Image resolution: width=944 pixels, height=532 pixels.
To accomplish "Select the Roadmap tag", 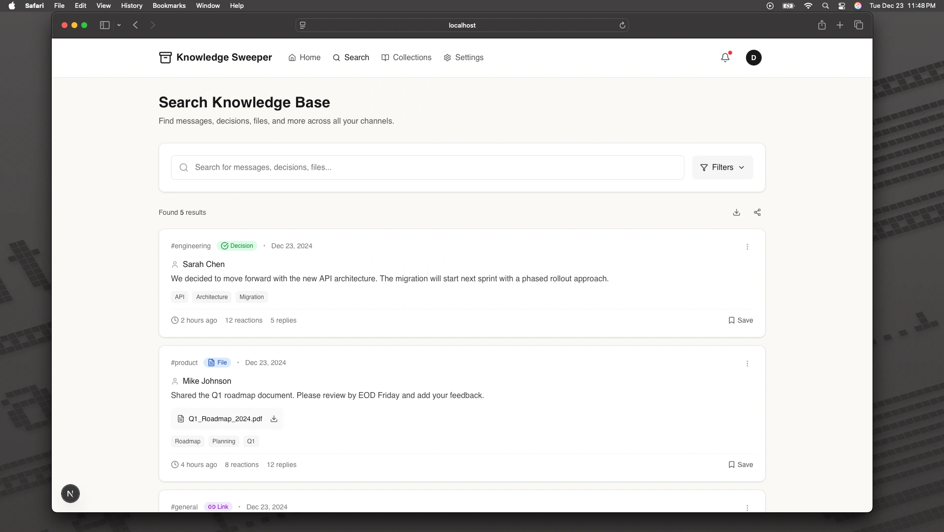I will point(187,441).
